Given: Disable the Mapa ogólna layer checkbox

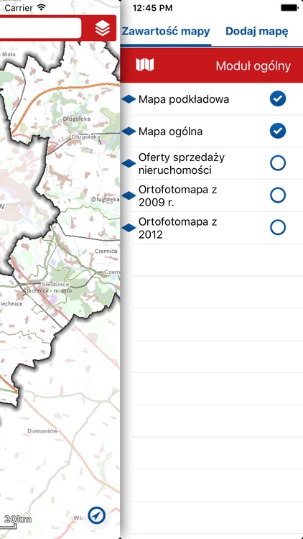Looking at the screenshot, I should click(x=278, y=131).
